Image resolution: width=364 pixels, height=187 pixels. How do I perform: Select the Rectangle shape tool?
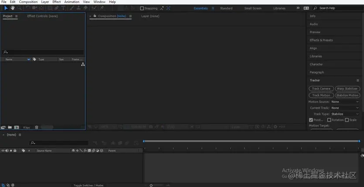click(50, 8)
